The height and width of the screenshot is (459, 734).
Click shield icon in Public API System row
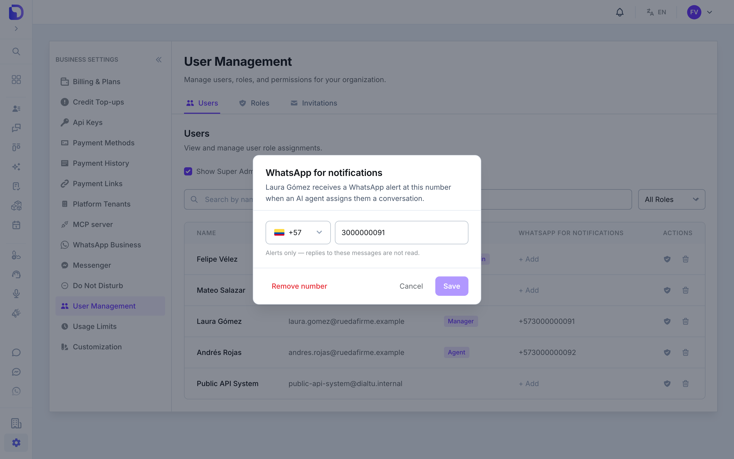(x=667, y=384)
